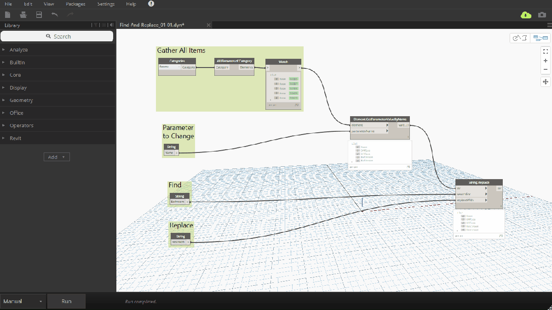The width and height of the screenshot is (552, 310).
Task: Toggle graph node view with the blue nodes icon
Action: click(x=540, y=38)
